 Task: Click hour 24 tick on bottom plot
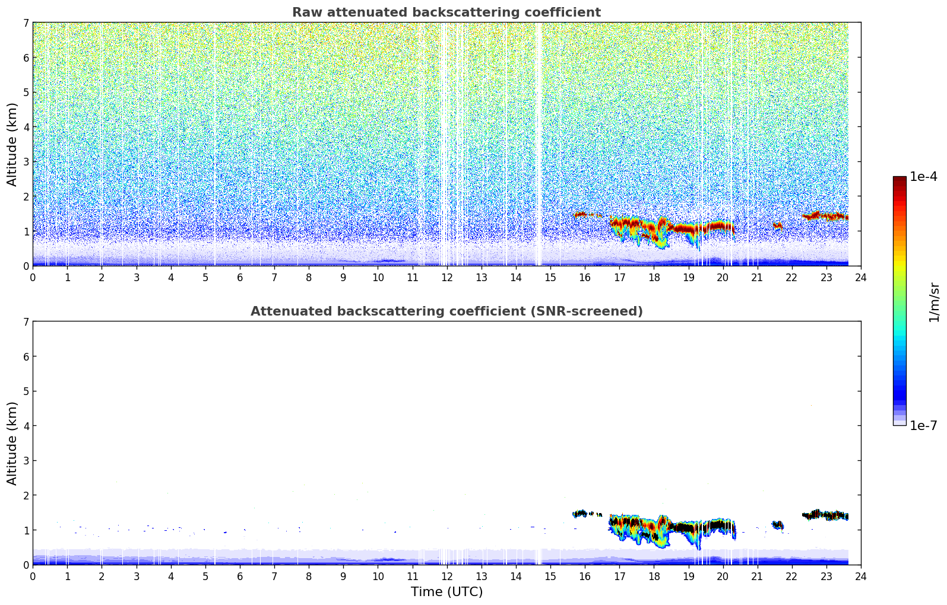[x=860, y=576]
